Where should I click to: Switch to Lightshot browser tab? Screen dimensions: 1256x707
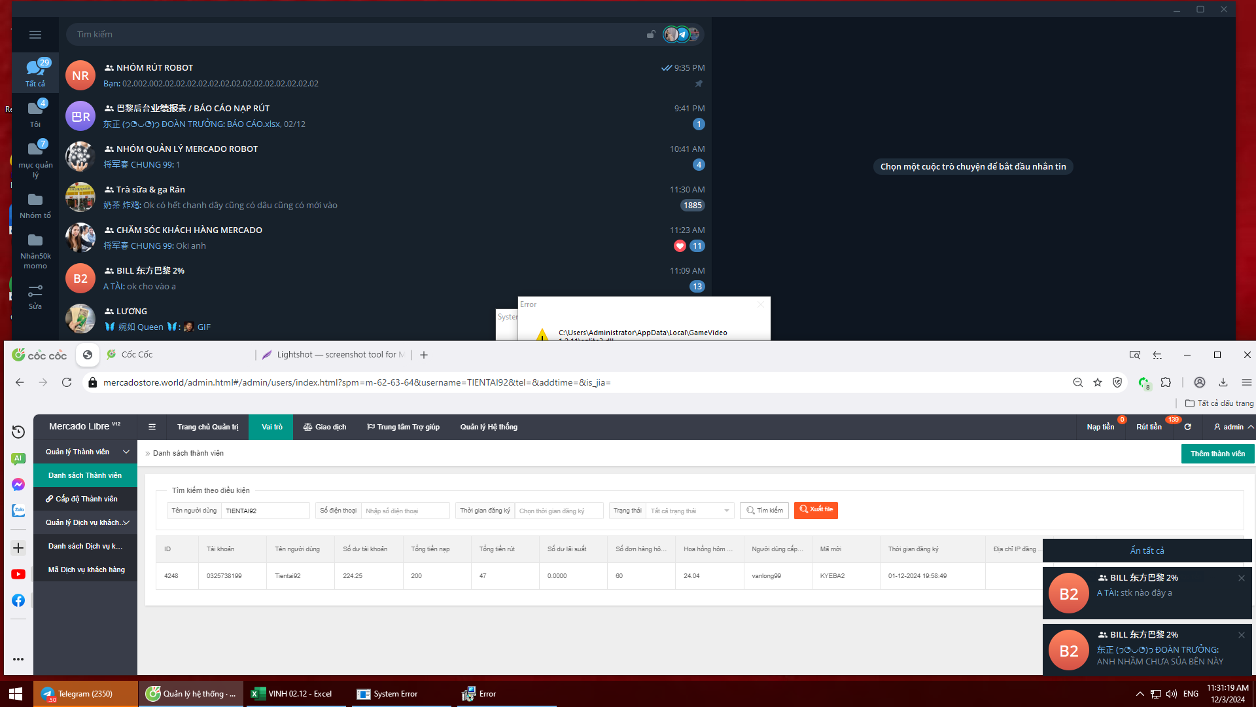334,355
